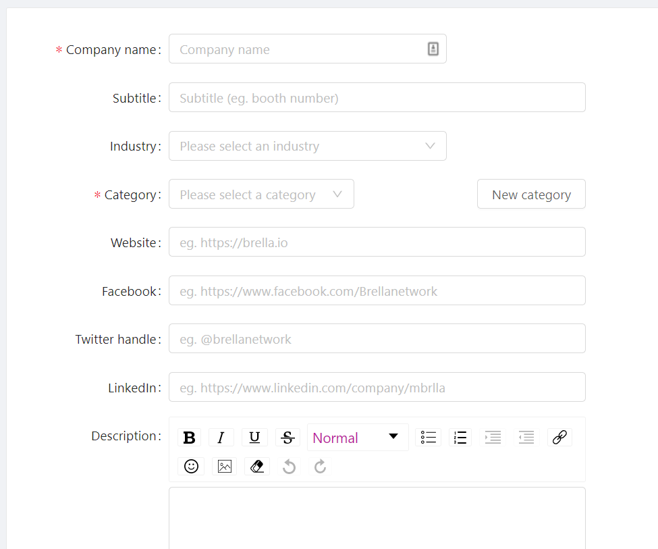The width and height of the screenshot is (658, 549).
Task: Insert an image into description
Action: 225,466
